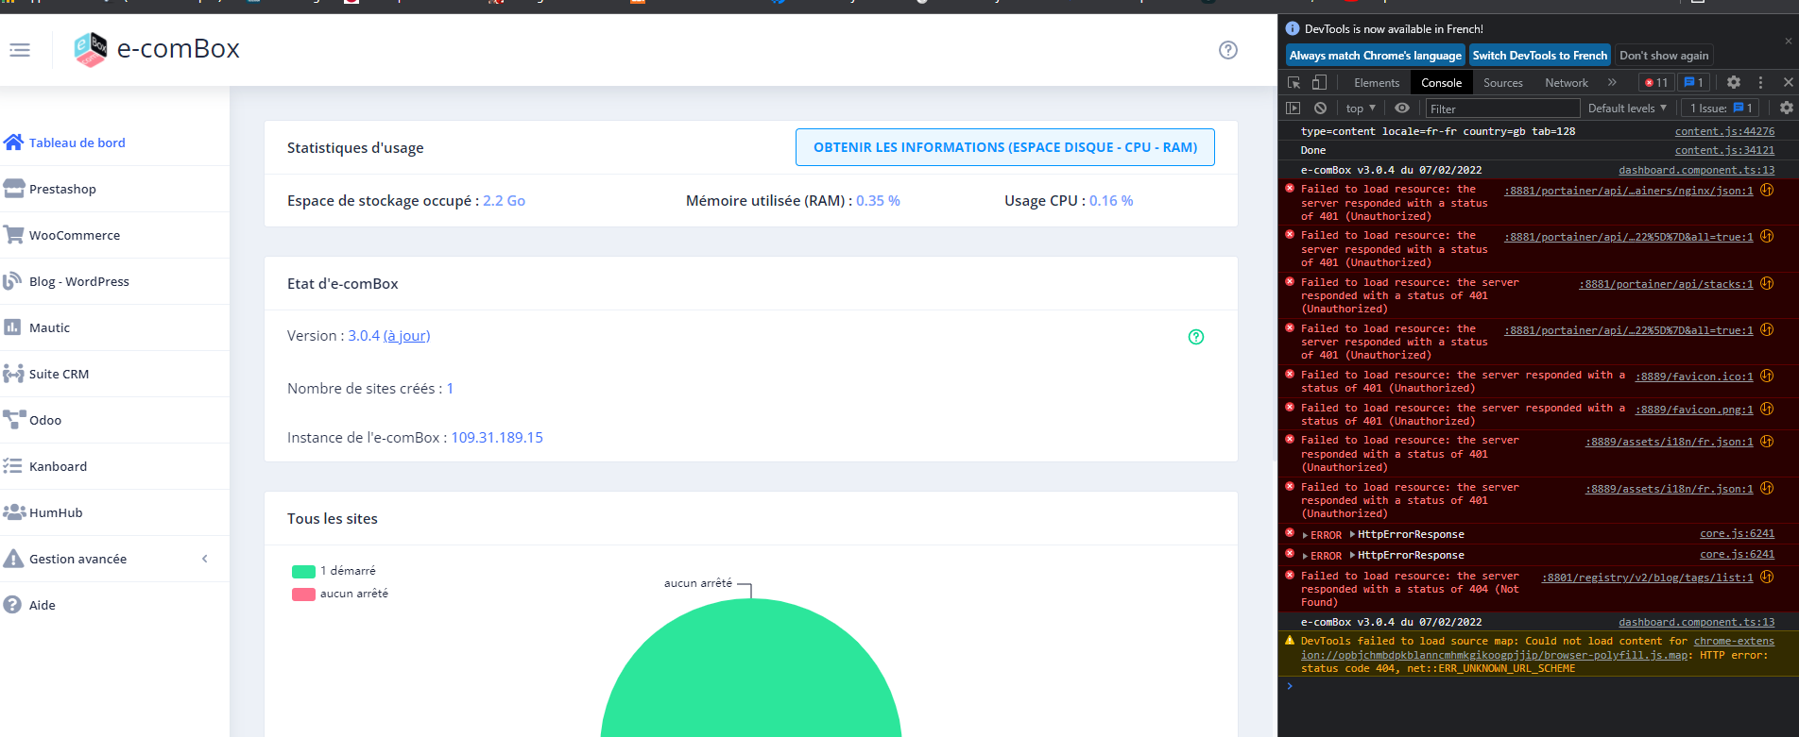Open the '(à jour)' version link

406,336
